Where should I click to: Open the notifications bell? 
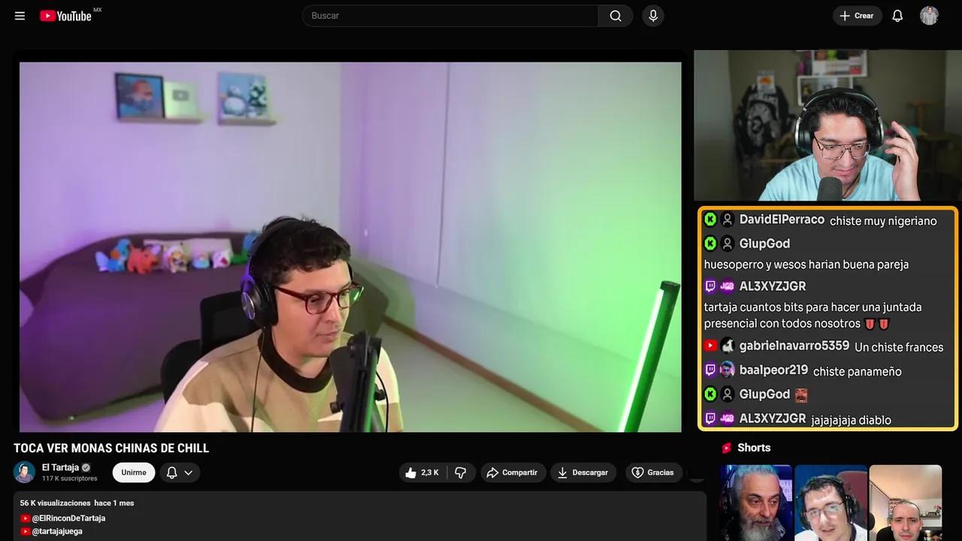(x=897, y=16)
